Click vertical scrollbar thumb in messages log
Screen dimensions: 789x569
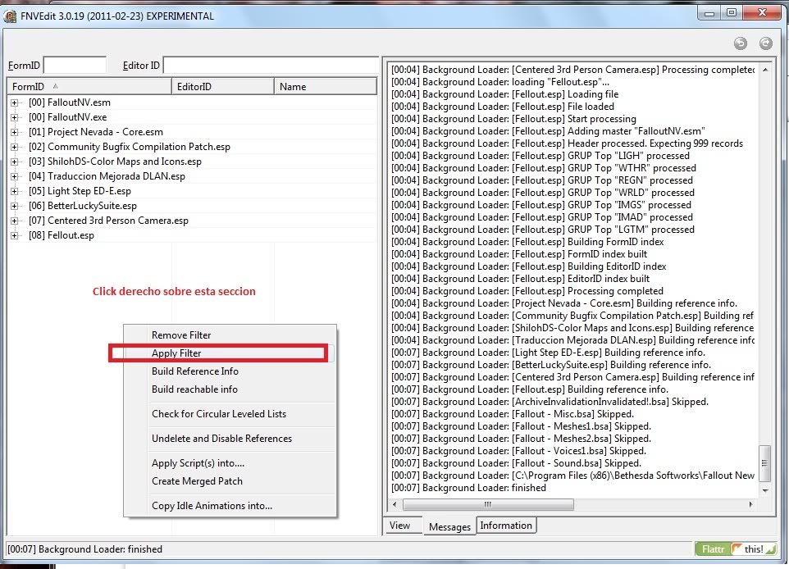tap(765, 463)
